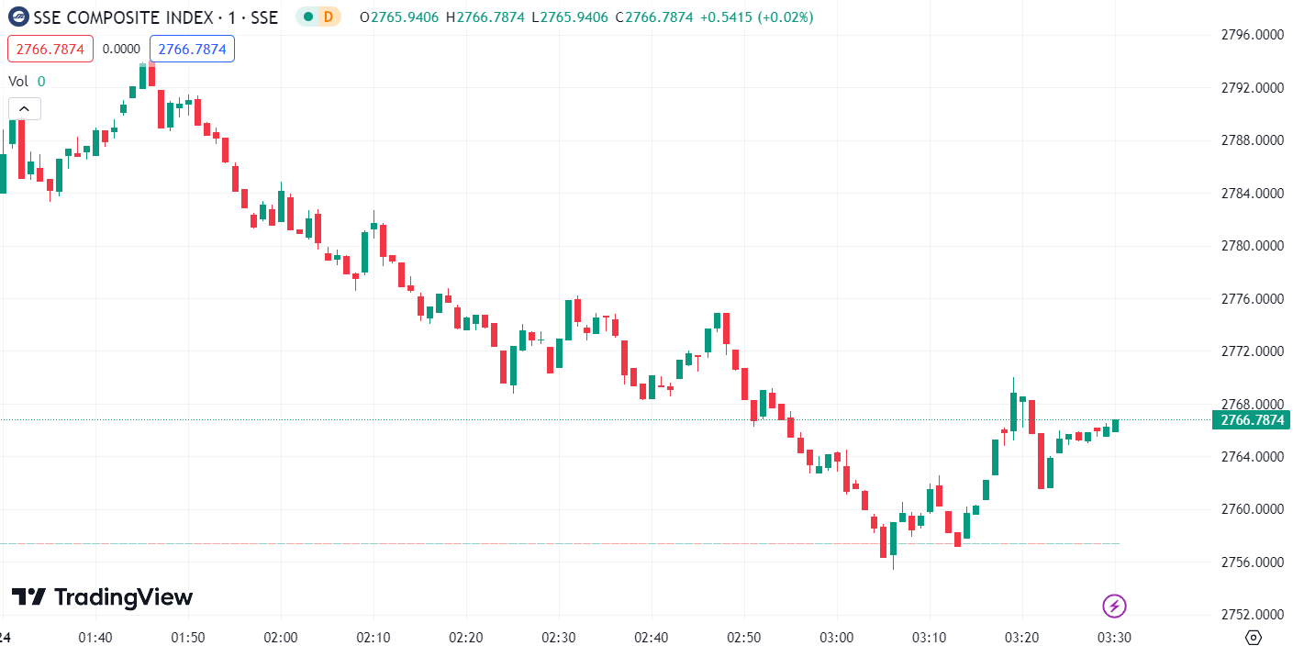Click the Vol indicator label
Screen dimensions: 1293x657
(x=18, y=81)
